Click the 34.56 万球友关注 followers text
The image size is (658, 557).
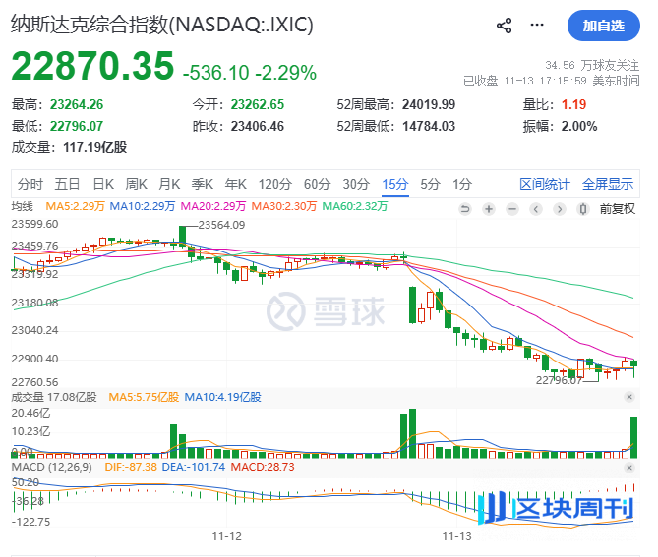point(592,66)
